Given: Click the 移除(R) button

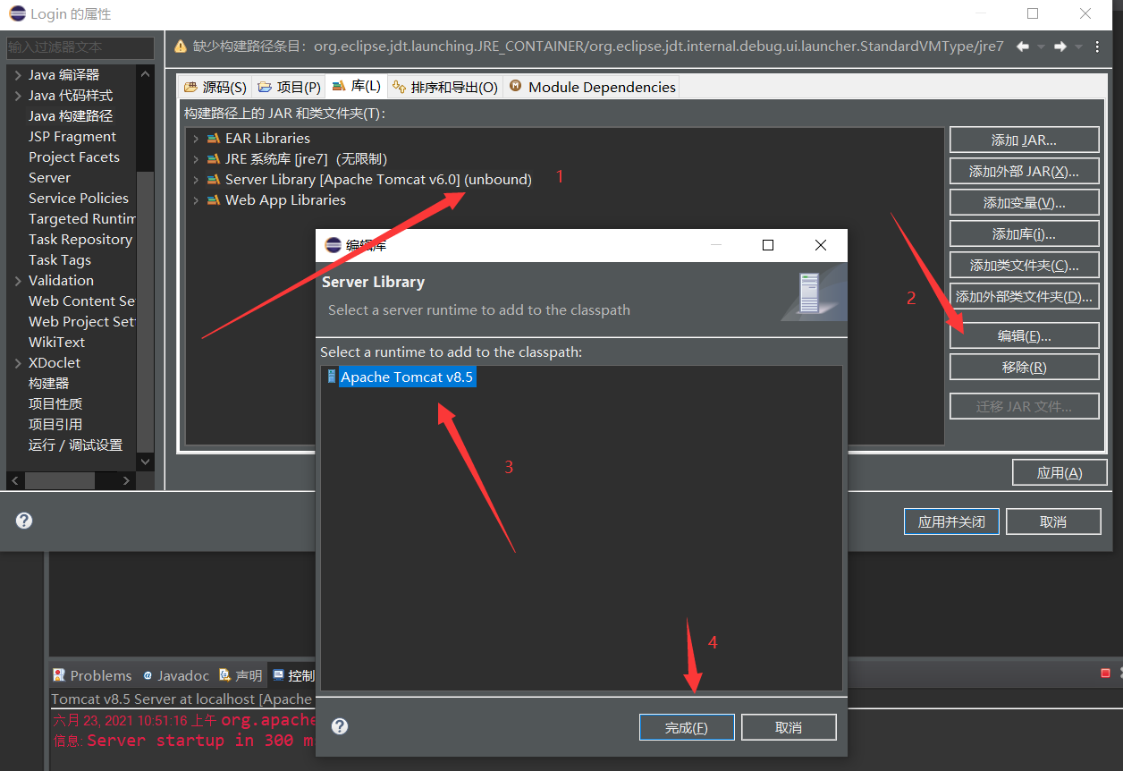Looking at the screenshot, I should pyautogui.click(x=1024, y=367).
